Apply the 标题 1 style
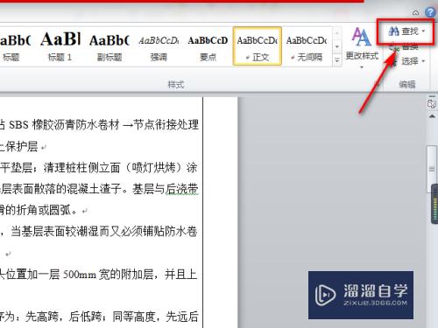Viewport: 438px width, 328px height. click(x=60, y=46)
